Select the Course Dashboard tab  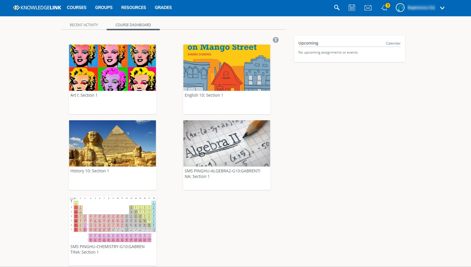pyautogui.click(x=133, y=25)
